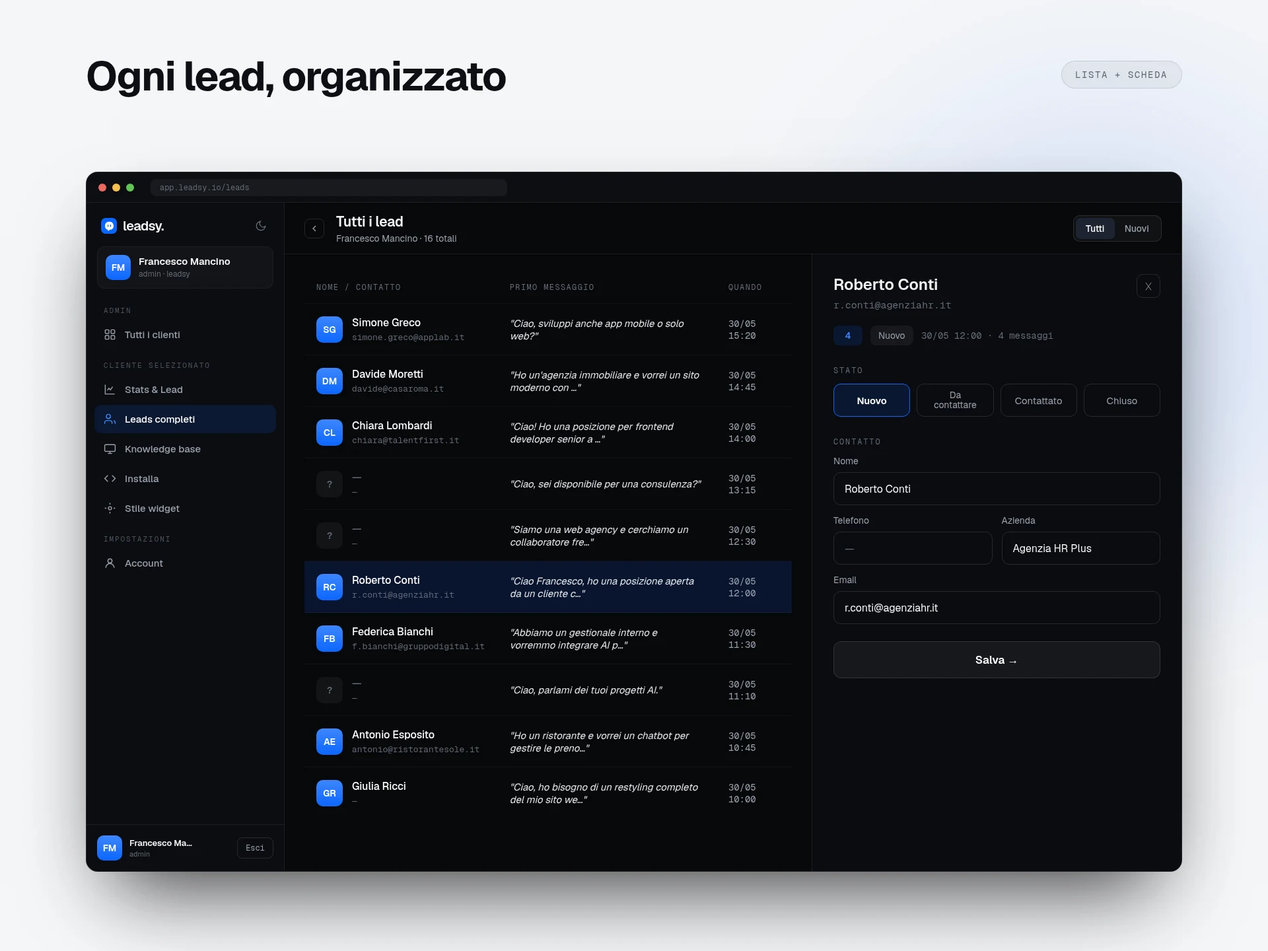
Task: Click SG avatar for Simone Greco
Action: tap(330, 330)
